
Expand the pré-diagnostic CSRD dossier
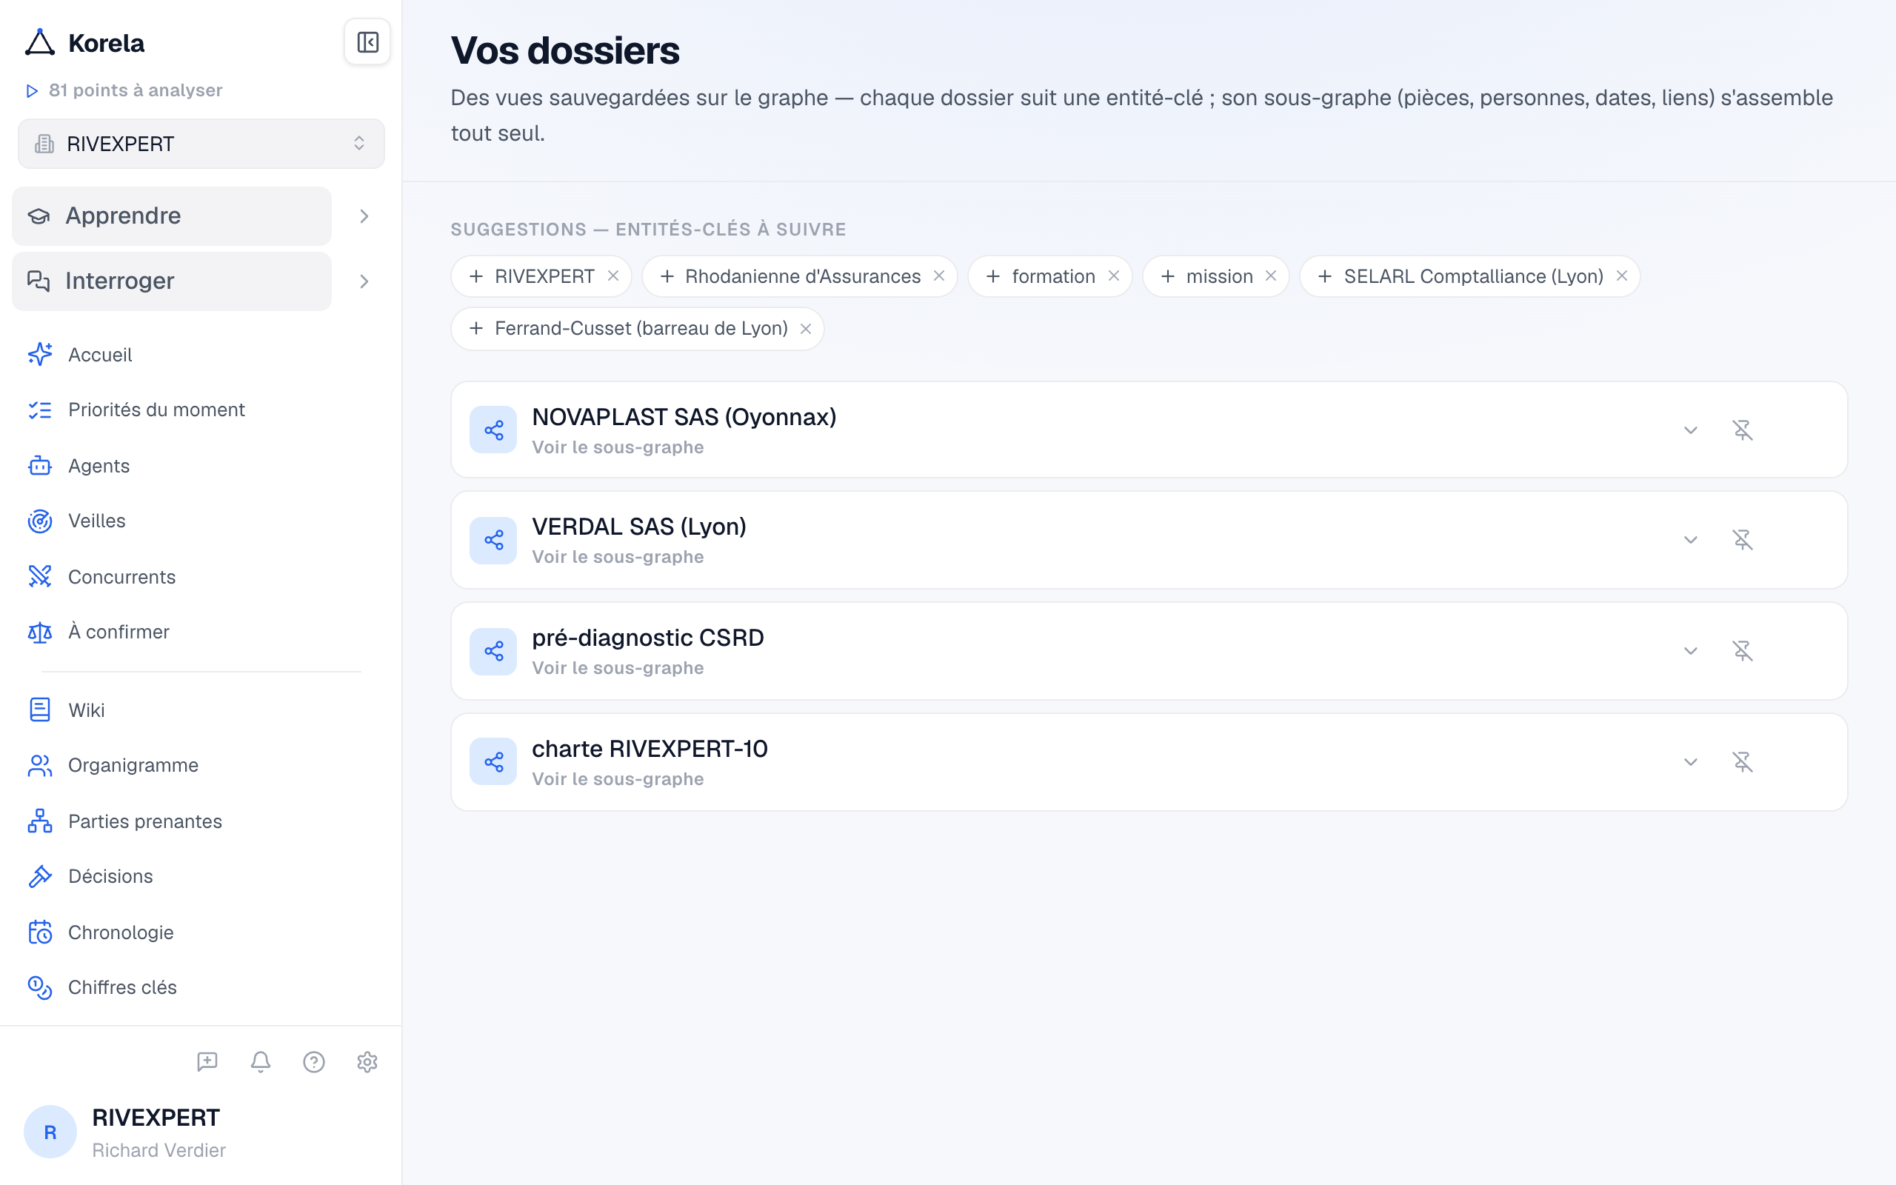(x=1691, y=651)
